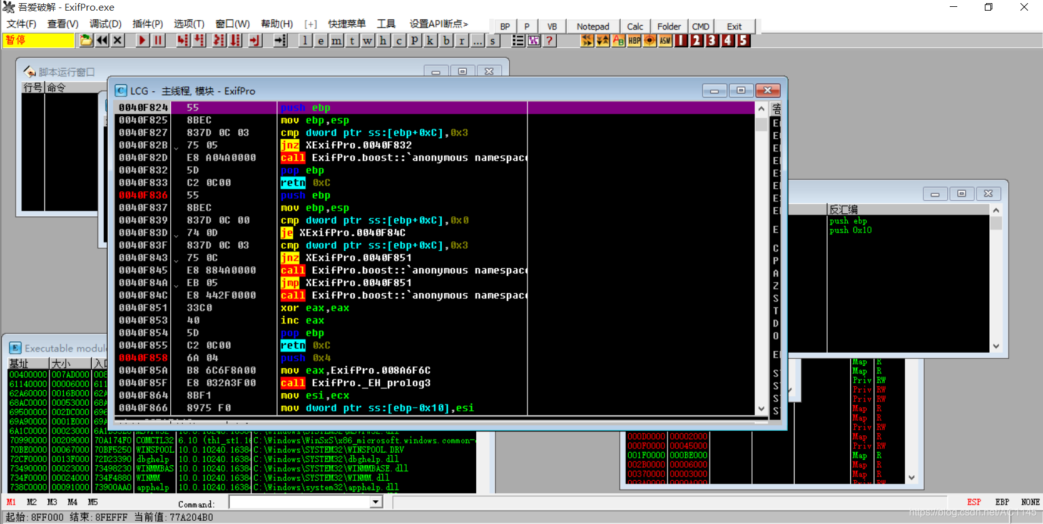Select the EBP option in the status bar
The width and height of the screenshot is (1043, 524).
(x=1002, y=502)
